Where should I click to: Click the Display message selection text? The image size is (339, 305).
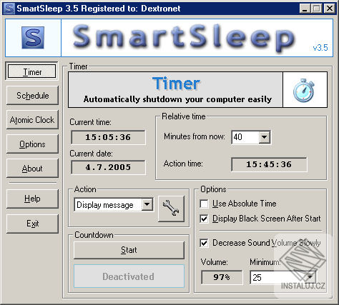click(105, 205)
